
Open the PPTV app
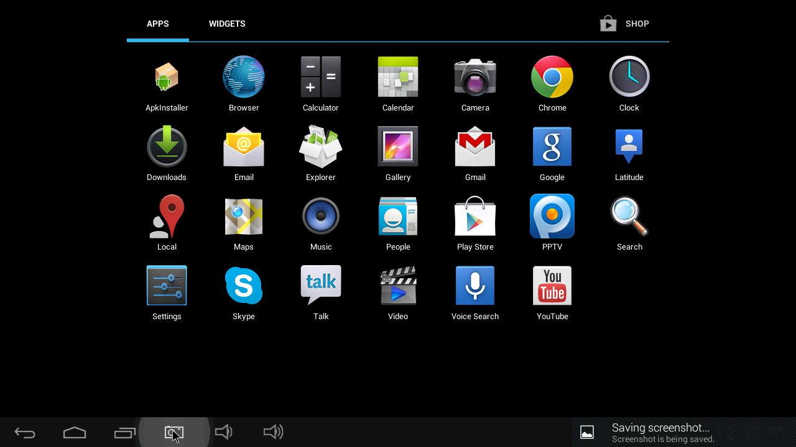(552, 216)
